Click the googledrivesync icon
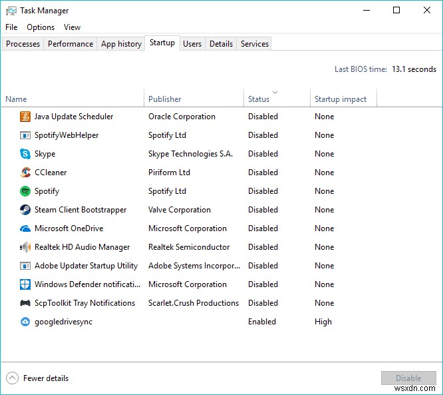This screenshot has width=443, height=395. 25,322
